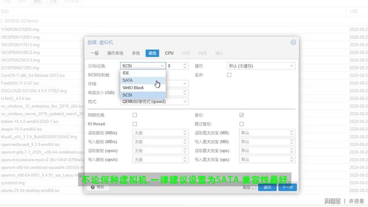368x207 pixels.
Task: Toggle the 高级 advanced checkbox
Action: [x=254, y=187]
